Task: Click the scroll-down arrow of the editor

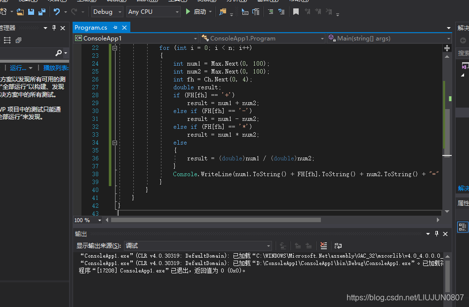Action: pos(447,211)
